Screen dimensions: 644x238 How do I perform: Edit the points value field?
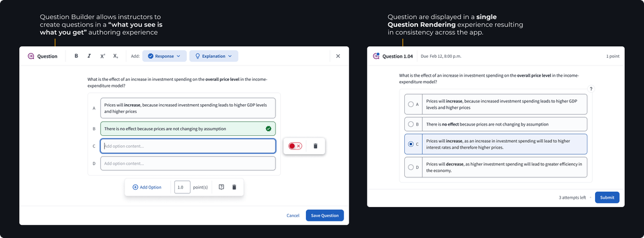pyautogui.click(x=182, y=187)
